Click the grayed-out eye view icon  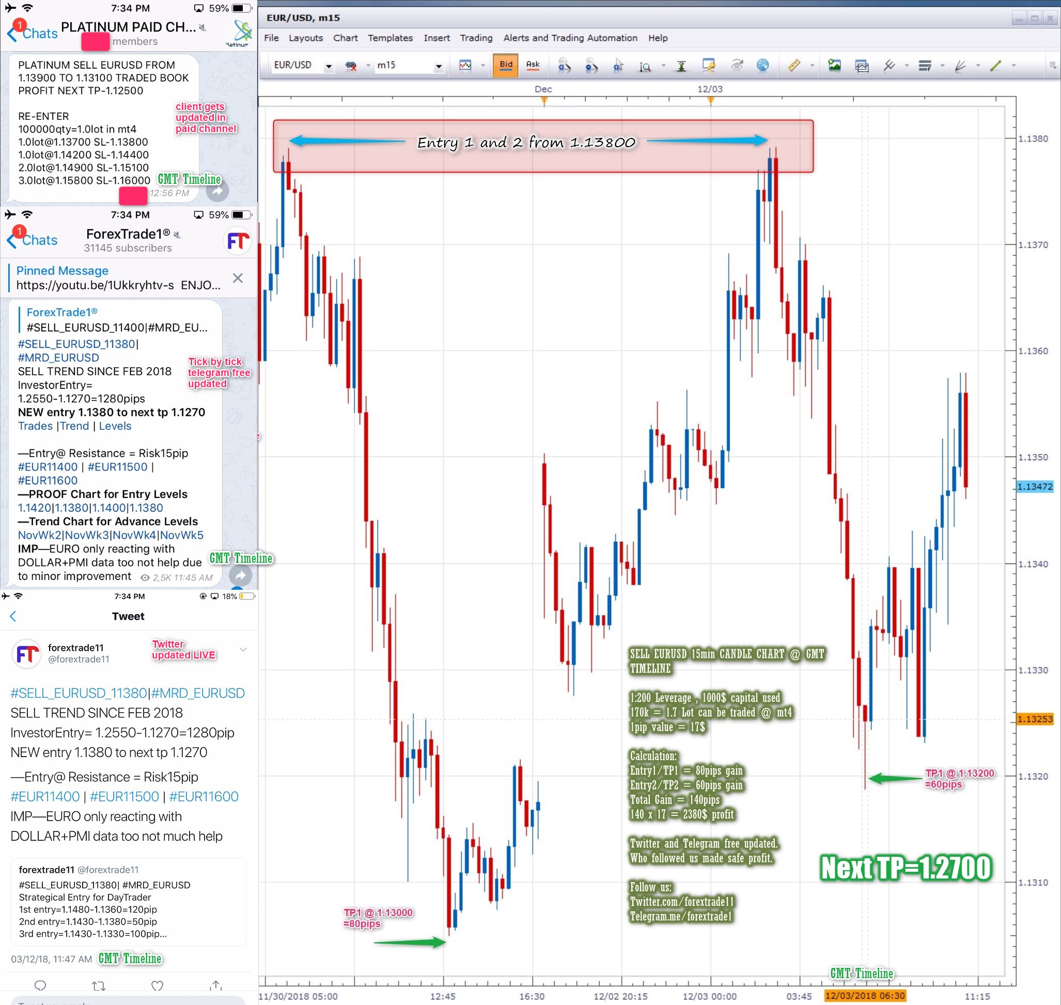pos(737,66)
